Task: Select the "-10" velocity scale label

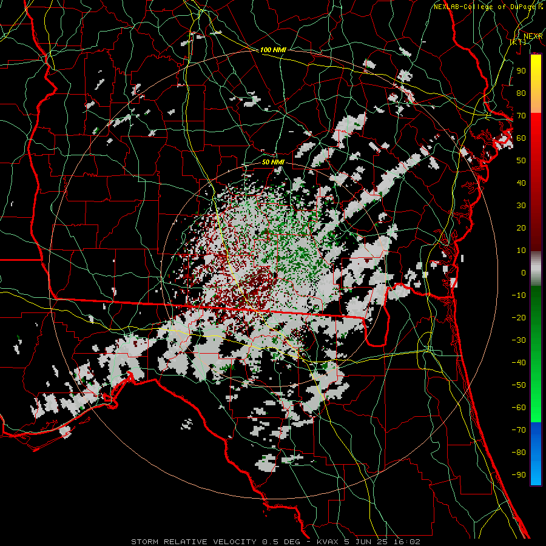Action: coord(519,295)
